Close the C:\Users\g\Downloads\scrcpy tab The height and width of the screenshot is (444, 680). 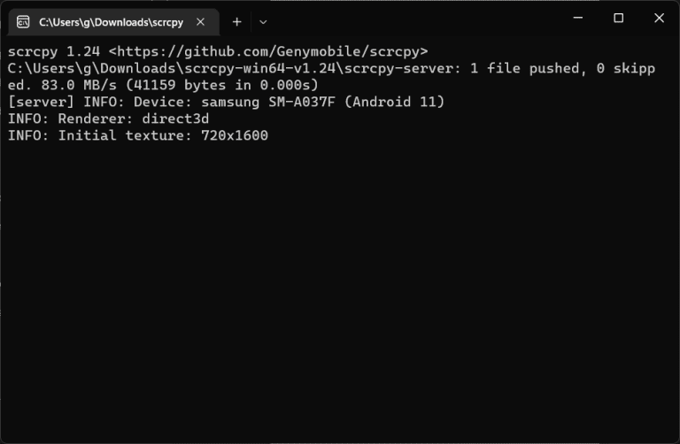tap(200, 21)
